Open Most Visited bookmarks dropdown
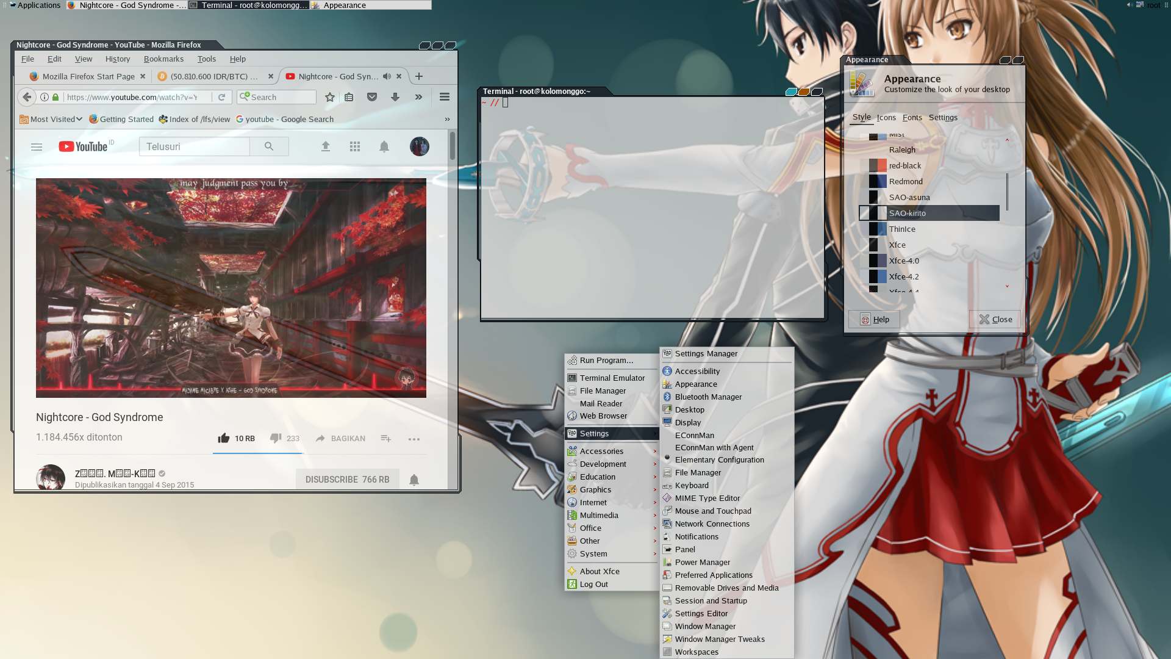The height and width of the screenshot is (659, 1171). point(51,119)
